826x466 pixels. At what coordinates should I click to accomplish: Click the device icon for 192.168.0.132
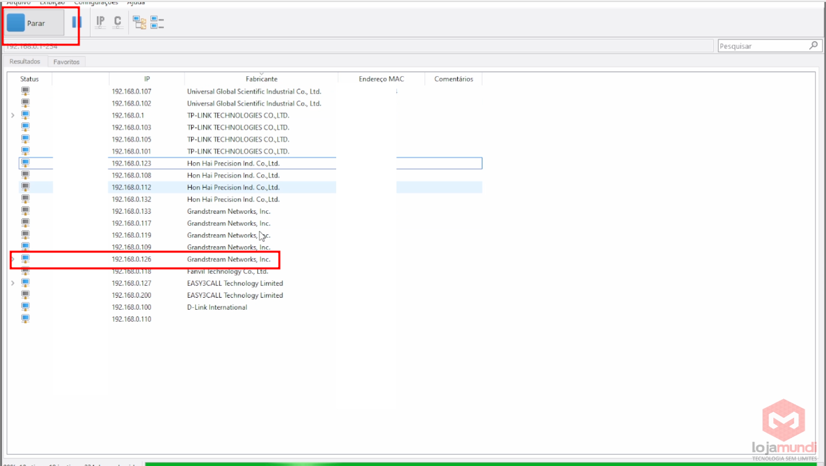25,199
